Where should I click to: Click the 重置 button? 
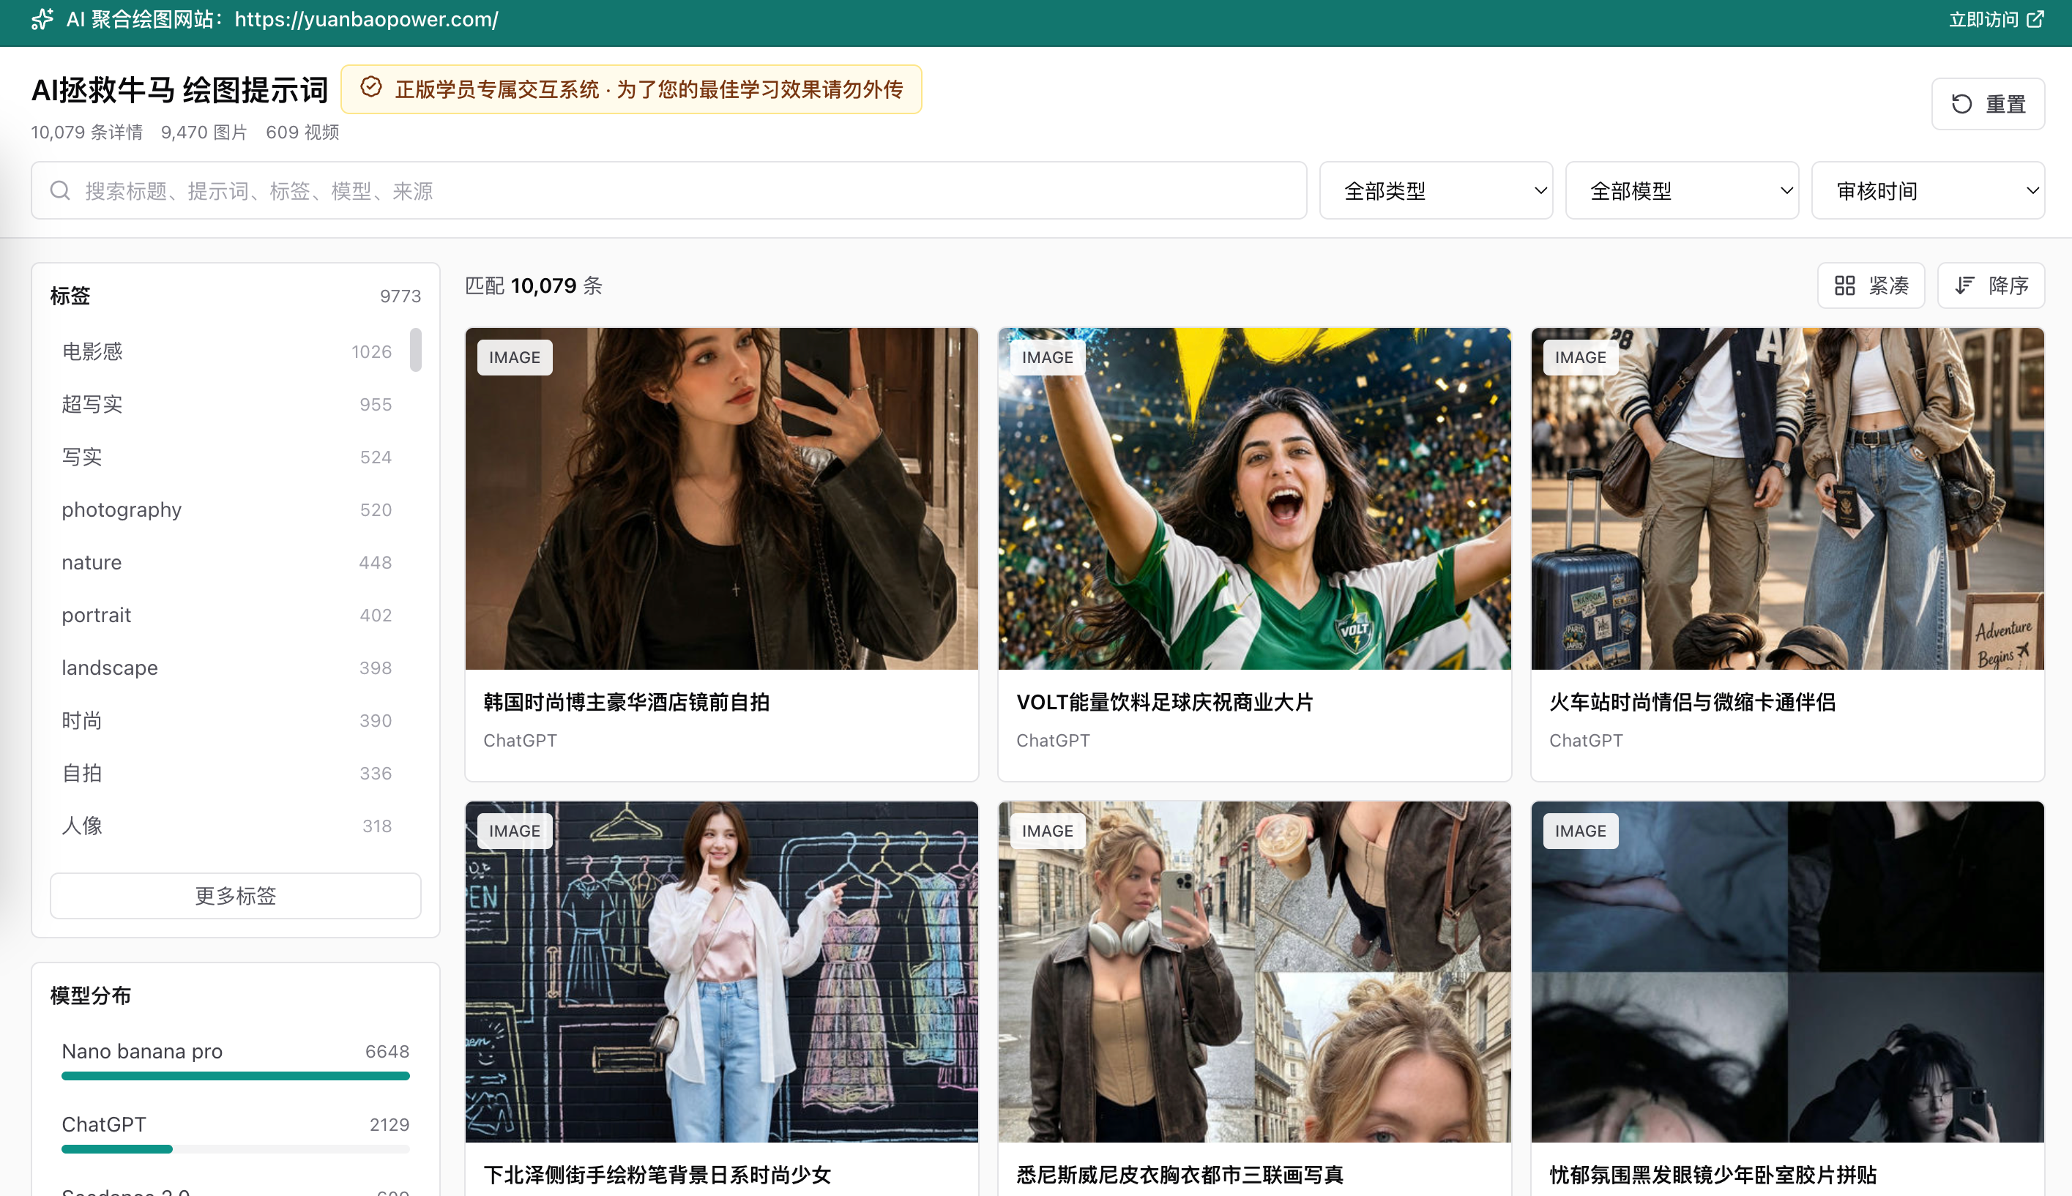point(1987,103)
